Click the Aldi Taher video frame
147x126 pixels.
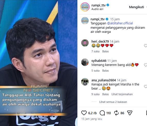(39, 63)
